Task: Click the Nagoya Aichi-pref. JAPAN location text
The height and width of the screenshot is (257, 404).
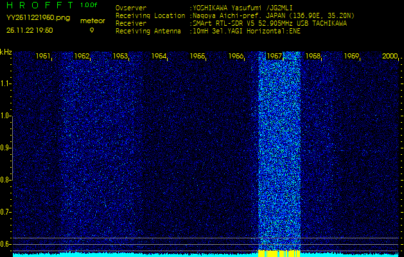Action: coord(272,16)
